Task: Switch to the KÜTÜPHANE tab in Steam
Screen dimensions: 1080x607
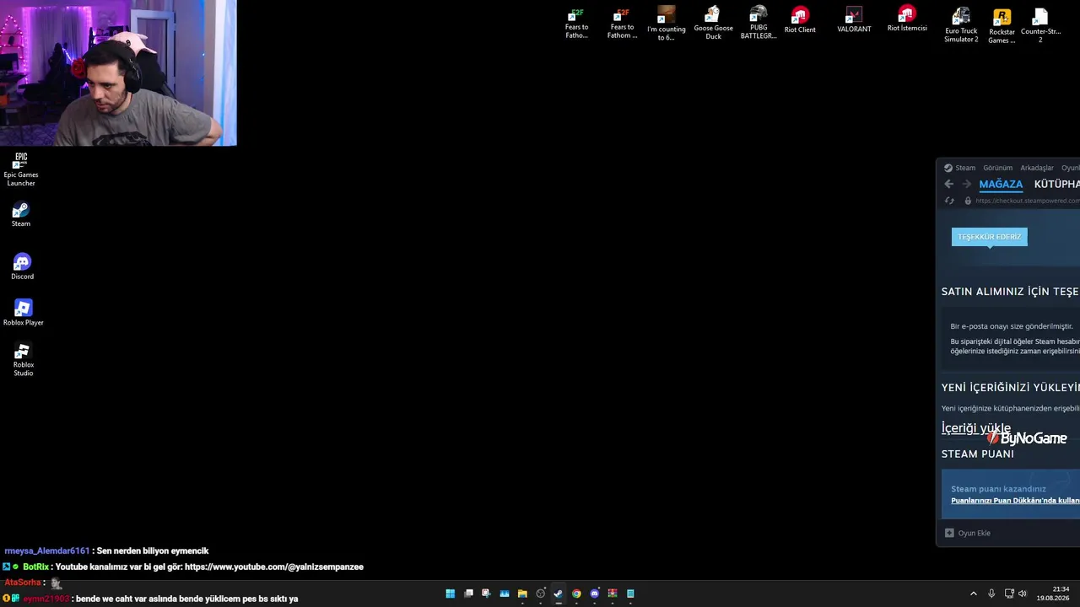Action: 1057,184
